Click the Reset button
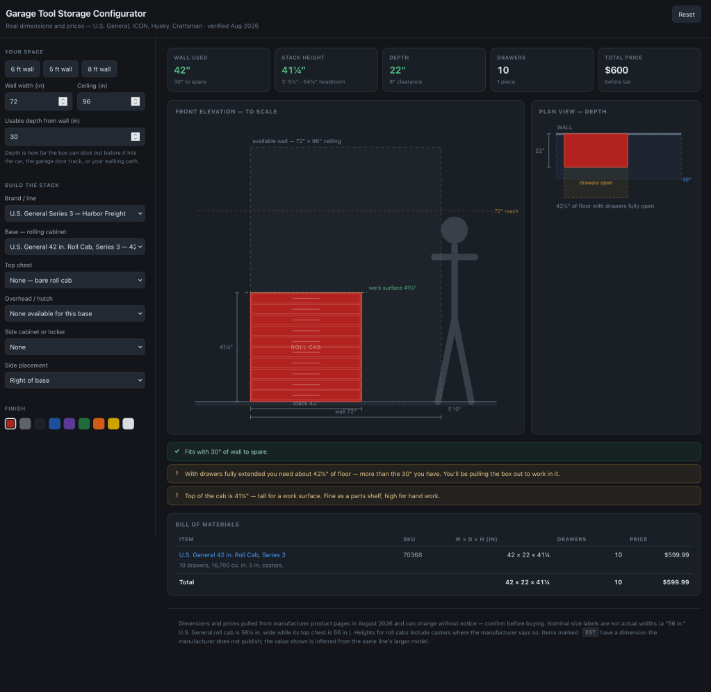711x692 pixels. click(686, 15)
